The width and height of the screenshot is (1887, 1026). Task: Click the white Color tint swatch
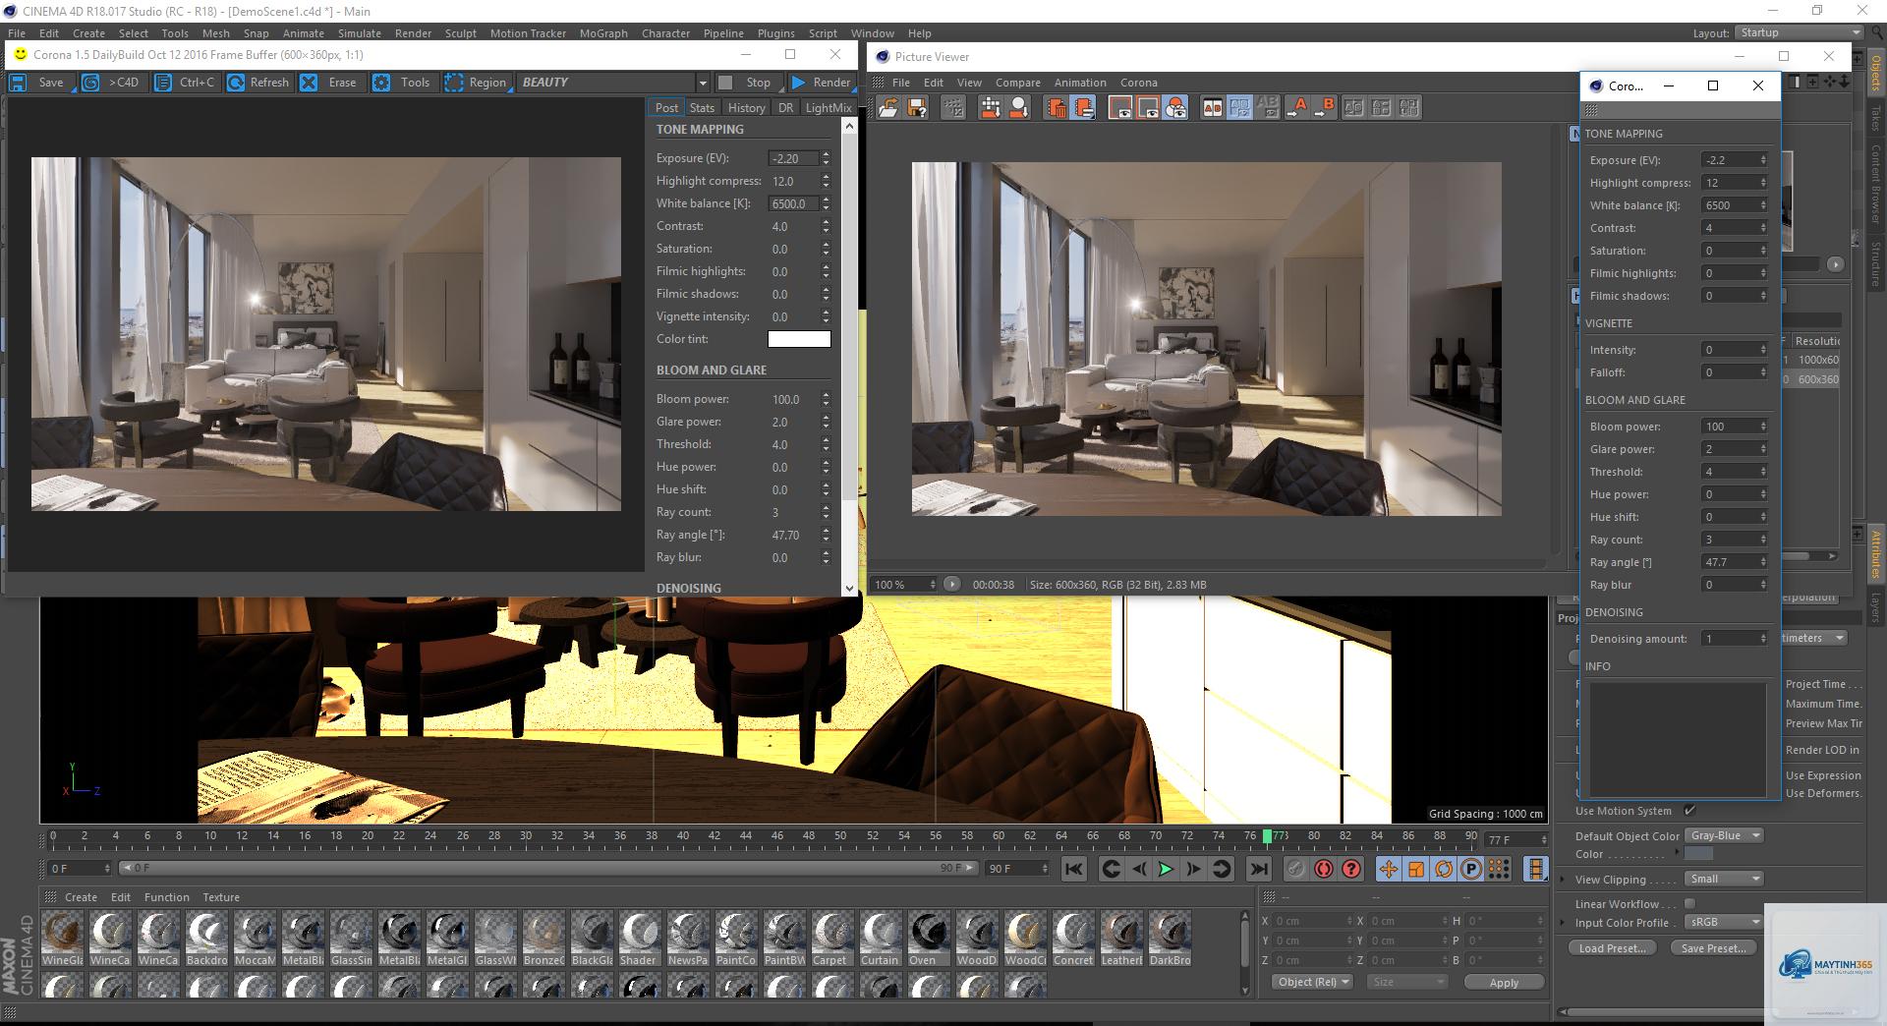798,339
